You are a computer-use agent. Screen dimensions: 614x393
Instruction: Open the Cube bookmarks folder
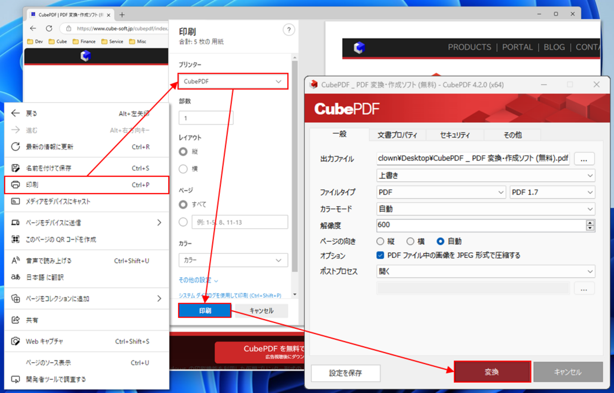tap(57, 42)
